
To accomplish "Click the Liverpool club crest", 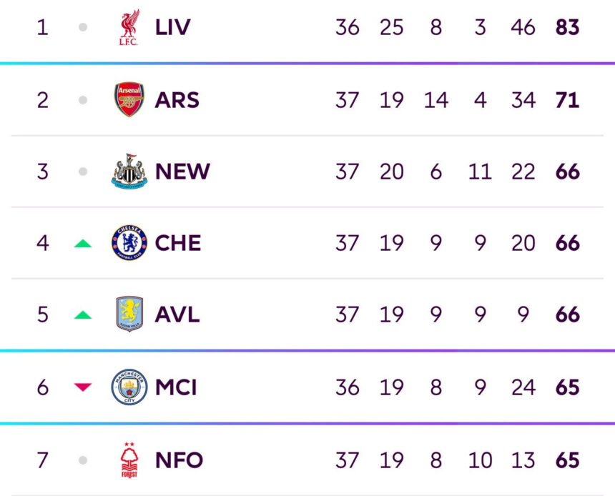I will 129,27.
